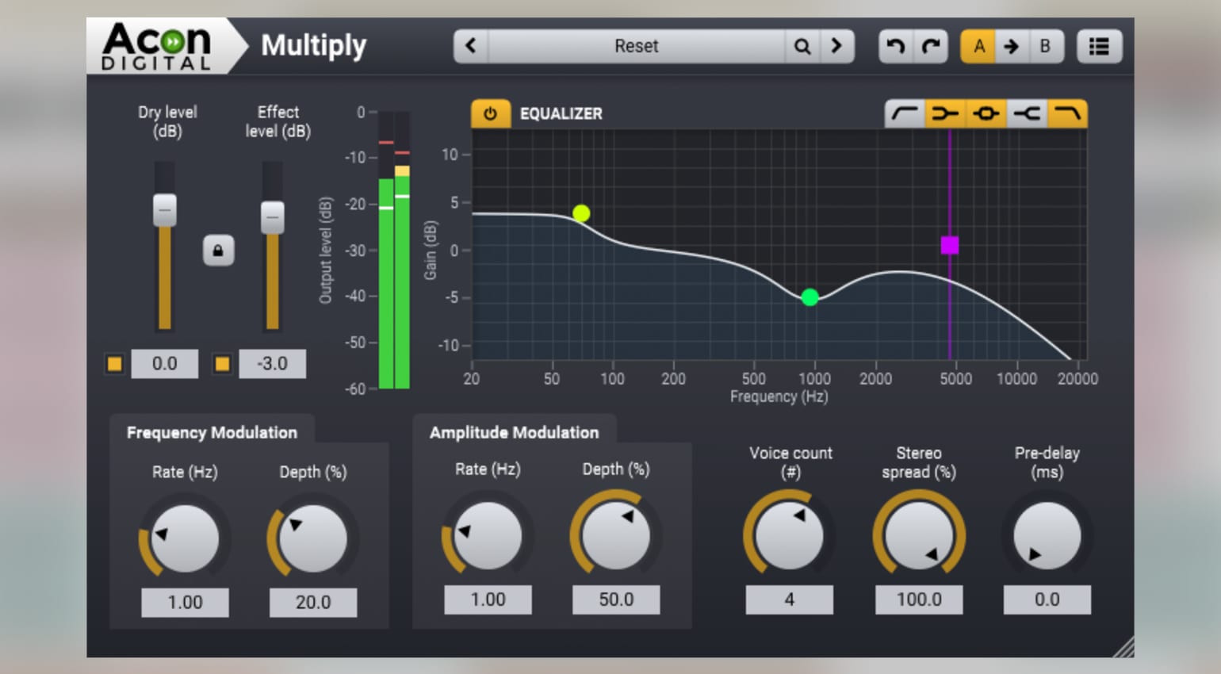Screen dimensions: 1221x674
Task: Select the magenta high-cut EQ handle
Action: tap(950, 246)
